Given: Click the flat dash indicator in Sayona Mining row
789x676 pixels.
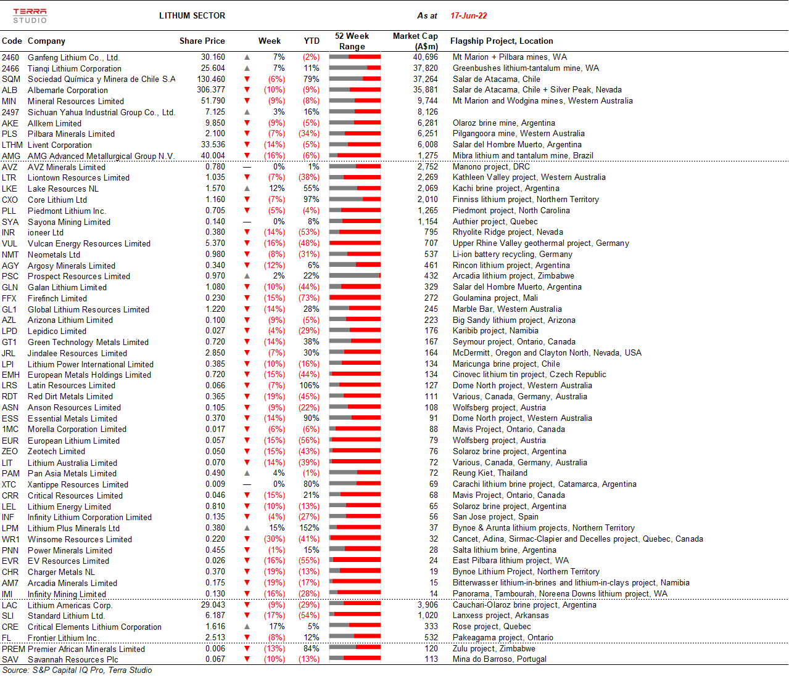Looking at the screenshot, I should 247,222.
